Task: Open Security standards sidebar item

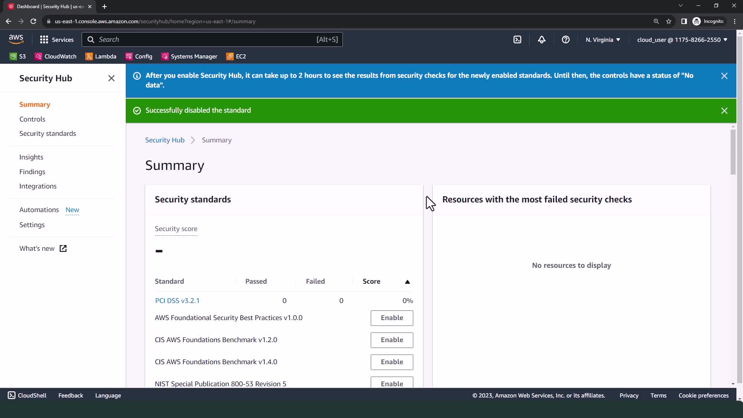Action: click(48, 134)
